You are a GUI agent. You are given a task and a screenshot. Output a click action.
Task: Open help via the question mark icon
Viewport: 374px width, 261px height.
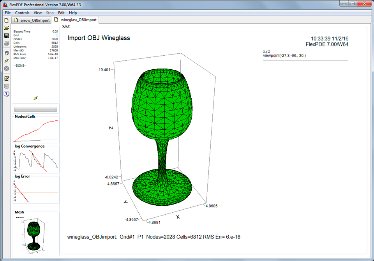pyautogui.click(x=7, y=94)
